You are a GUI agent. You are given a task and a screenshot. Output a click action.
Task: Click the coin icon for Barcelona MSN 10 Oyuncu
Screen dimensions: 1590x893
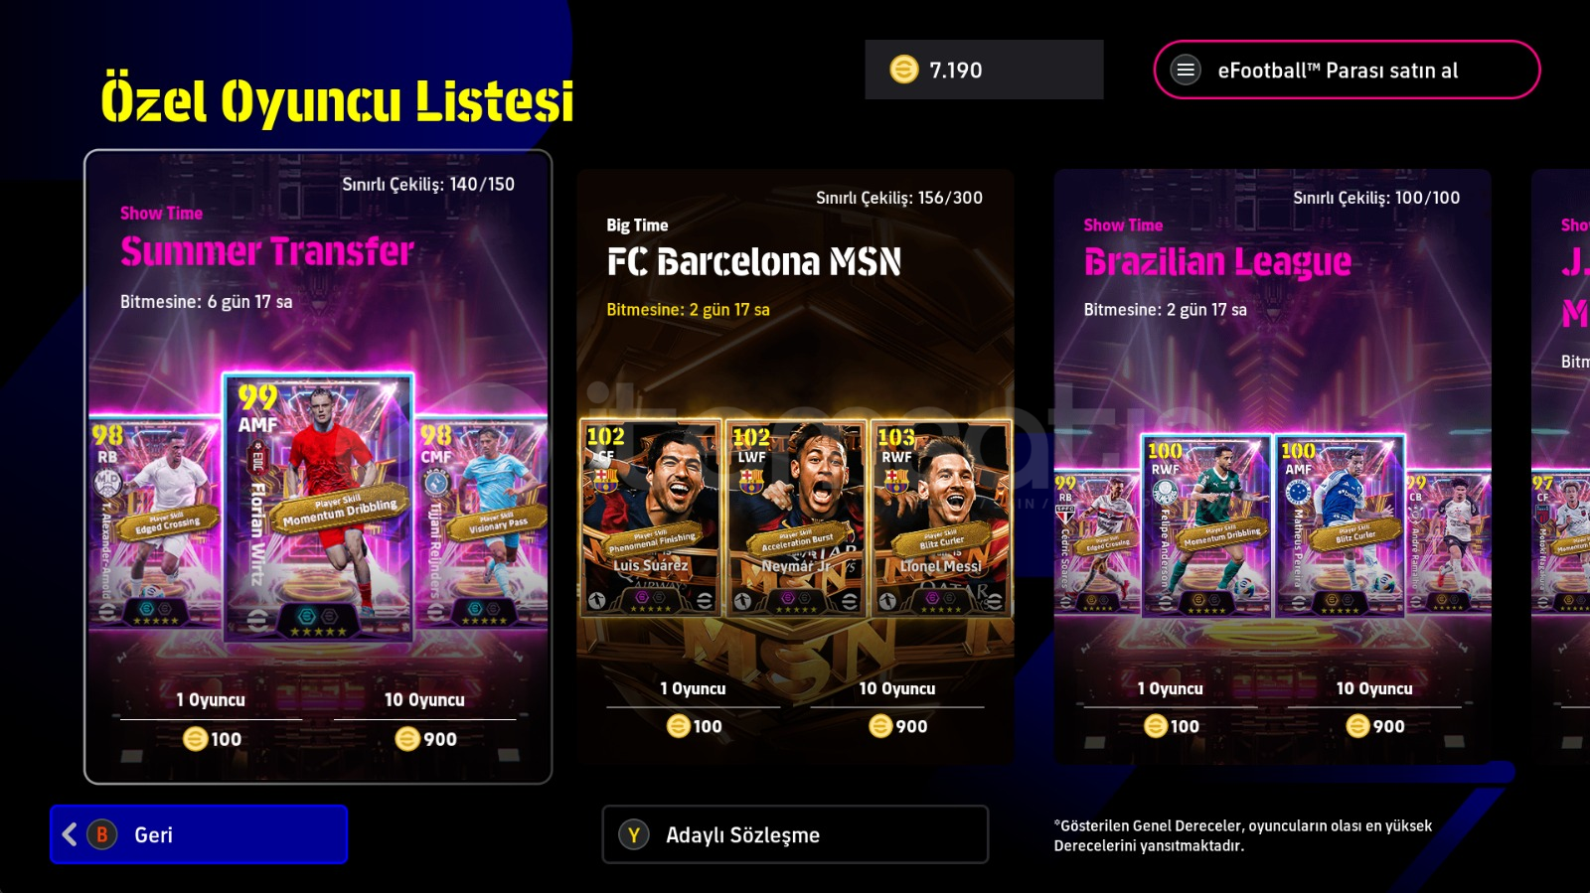tap(880, 726)
